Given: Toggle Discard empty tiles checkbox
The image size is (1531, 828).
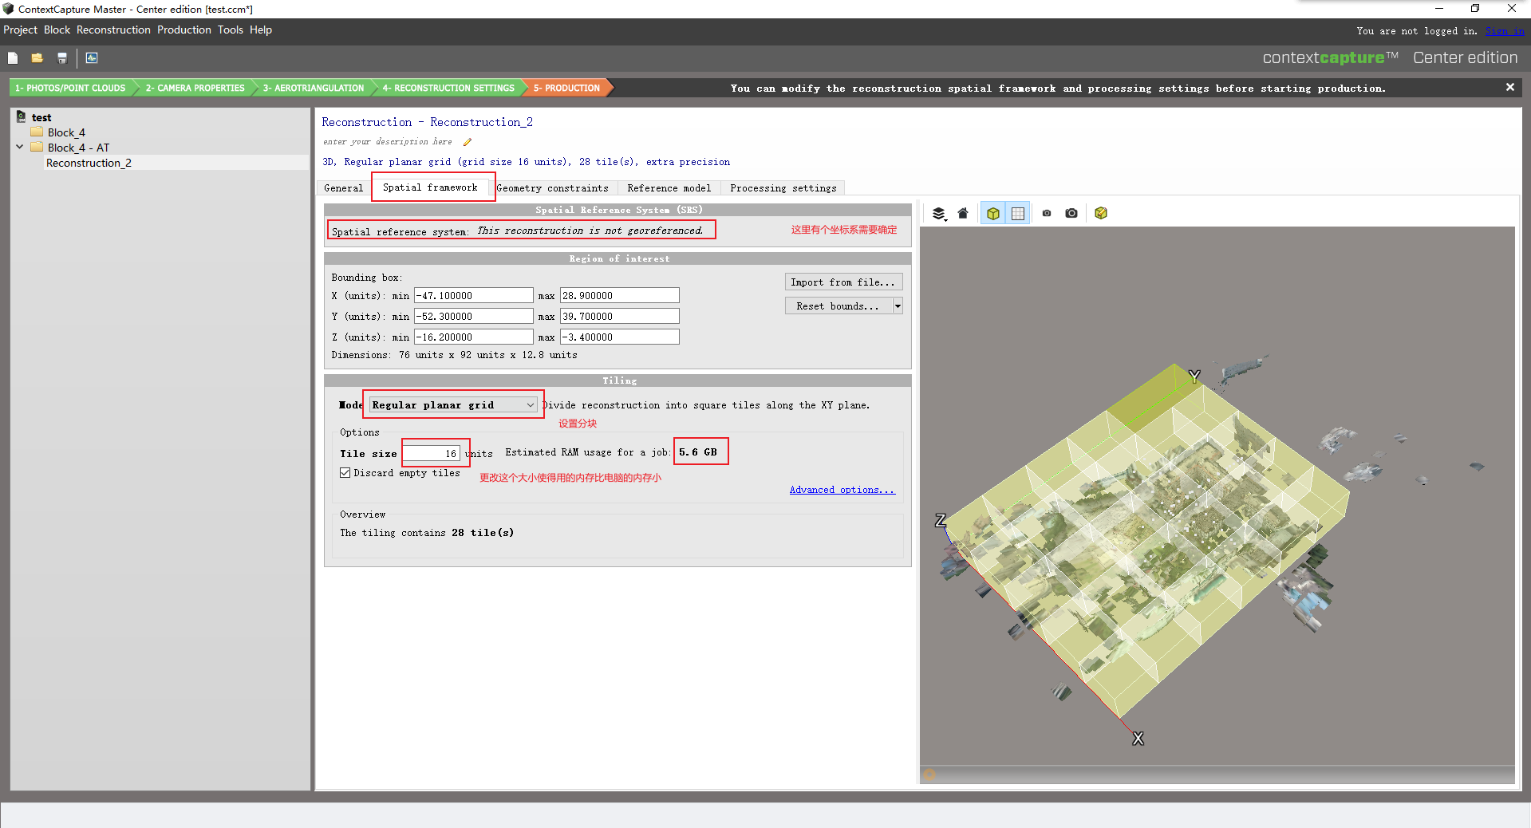Looking at the screenshot, I should pyautogui.click(x=345, y=473).
